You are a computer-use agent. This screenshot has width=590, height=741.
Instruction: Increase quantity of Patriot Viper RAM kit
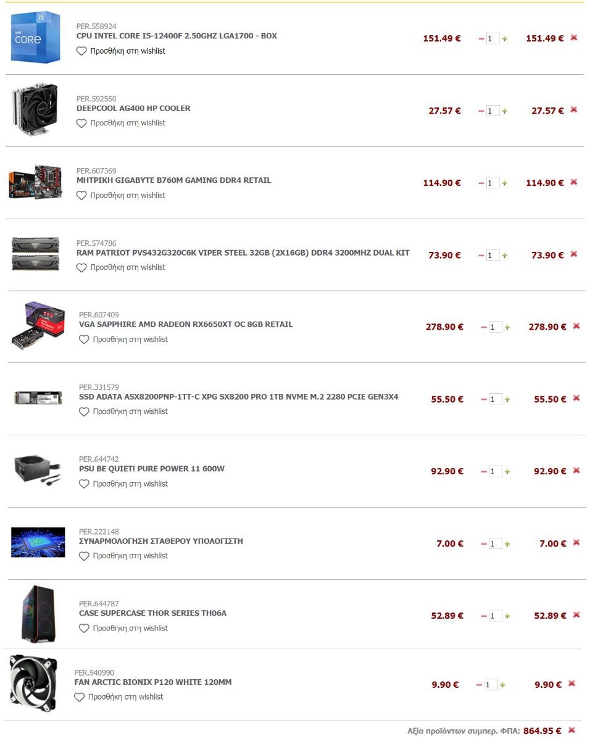pyautogui.click(x=505, y=256)
